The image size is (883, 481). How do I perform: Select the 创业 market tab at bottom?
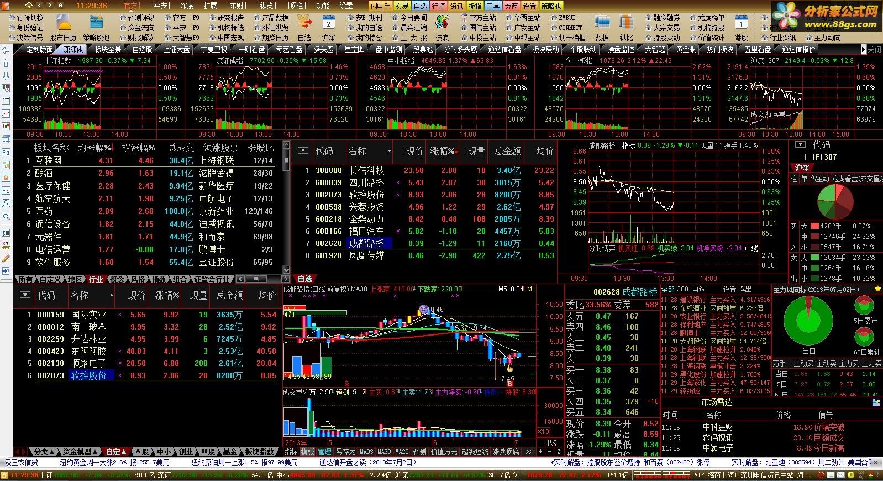[x=185, y=452]
